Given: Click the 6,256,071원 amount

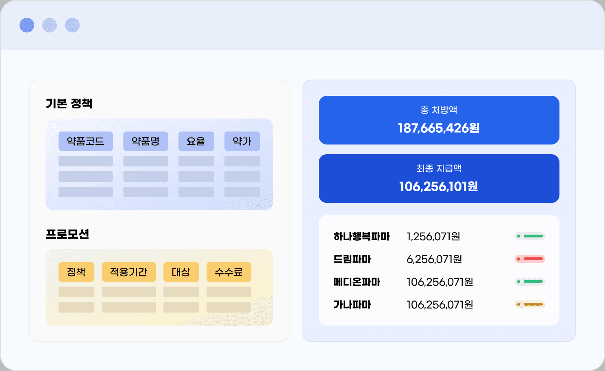Looking at the screenshot, I should click(x=435, y=259).
